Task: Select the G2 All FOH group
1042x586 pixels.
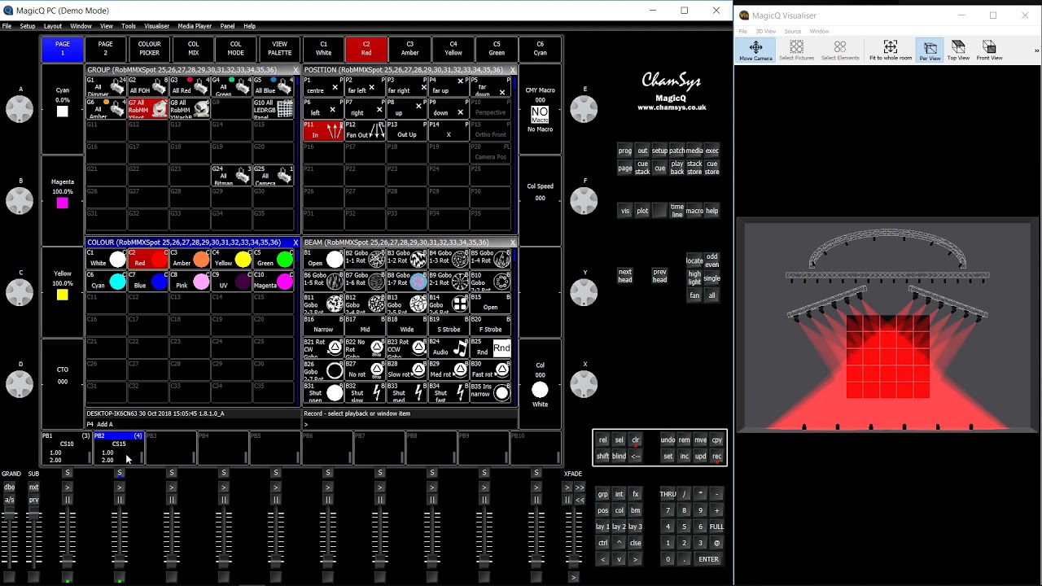Action: pyautogui.click(x=147, y=86)
